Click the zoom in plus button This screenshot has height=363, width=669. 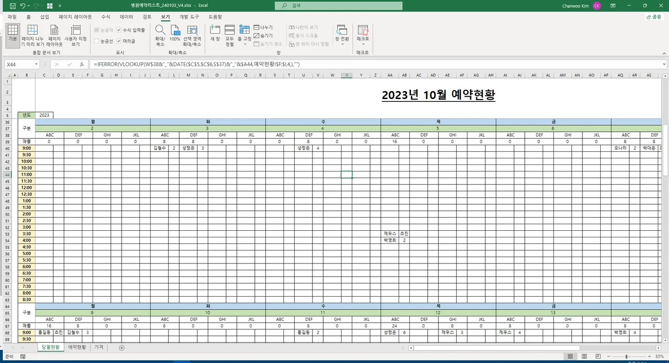pos(650,357)
